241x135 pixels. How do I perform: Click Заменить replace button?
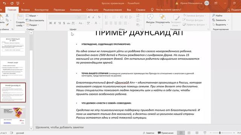[x=220, y=20]
